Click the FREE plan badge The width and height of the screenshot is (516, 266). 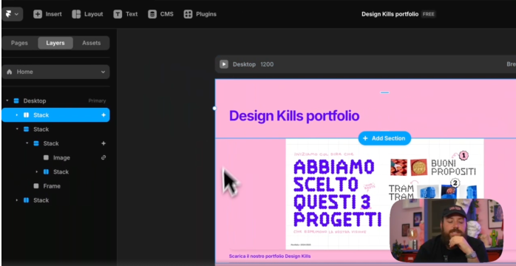(429, 14)
